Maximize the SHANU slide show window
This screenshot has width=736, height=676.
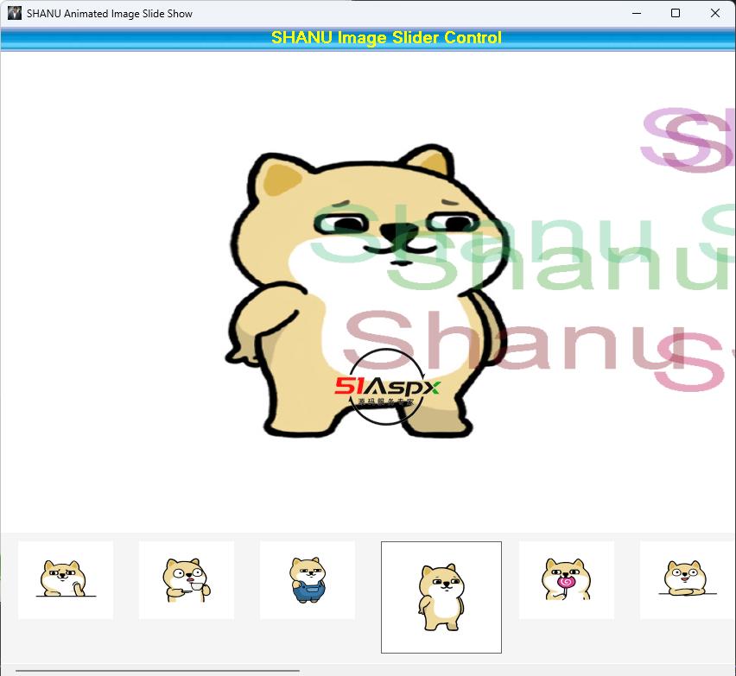(676, 13)
